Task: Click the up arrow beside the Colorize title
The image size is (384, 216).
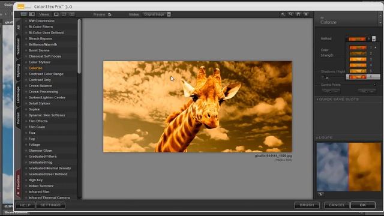Action: click(380, 16)
